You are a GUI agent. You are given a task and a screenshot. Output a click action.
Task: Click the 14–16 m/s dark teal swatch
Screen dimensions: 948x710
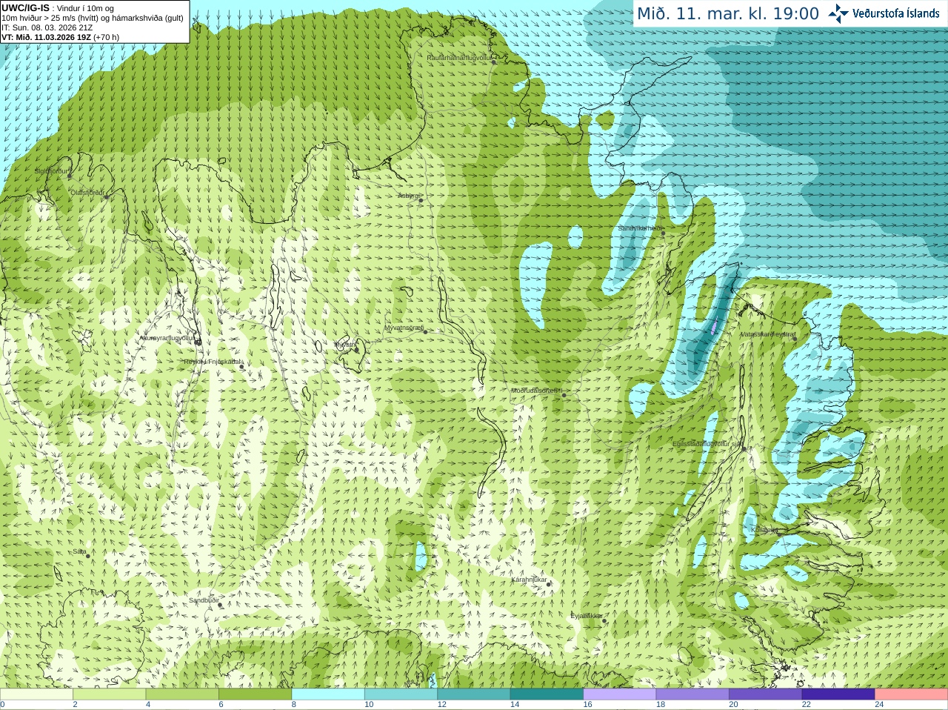(547, 694)
